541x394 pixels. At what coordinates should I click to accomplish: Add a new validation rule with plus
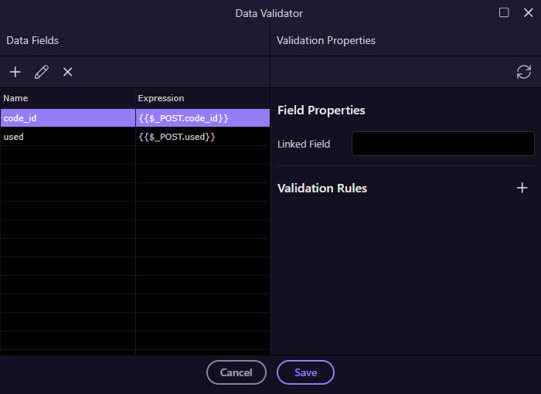pos(522,188)
